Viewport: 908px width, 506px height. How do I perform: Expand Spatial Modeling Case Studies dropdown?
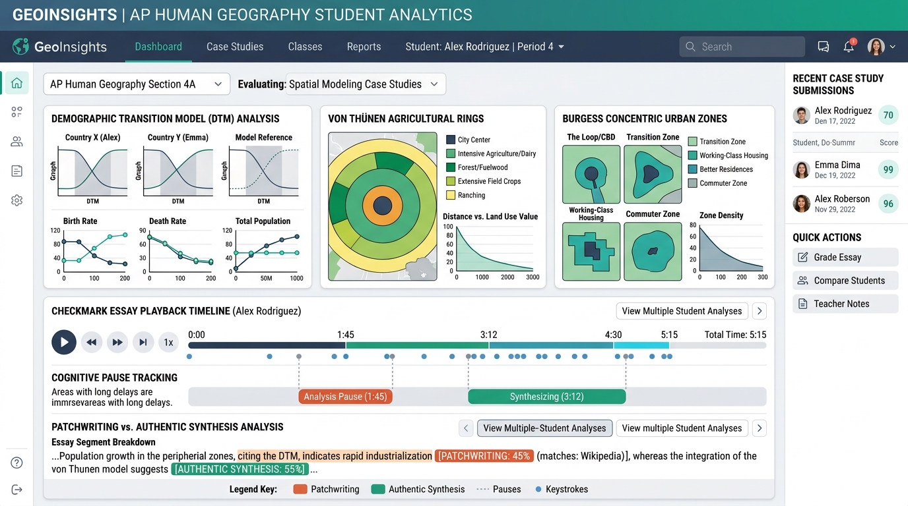click(366, 84)
